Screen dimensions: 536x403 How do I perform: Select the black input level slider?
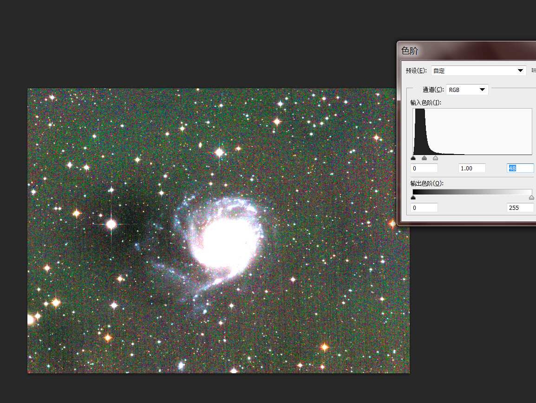click(413, 158)
